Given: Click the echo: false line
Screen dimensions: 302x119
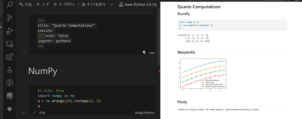Looking at the screenshot, I should click(x=57, y=36).
